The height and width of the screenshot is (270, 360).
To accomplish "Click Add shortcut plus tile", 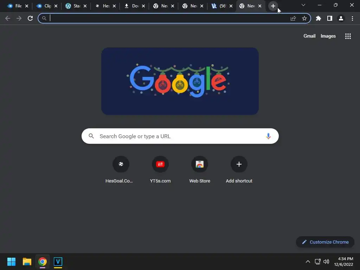I will pos(239,170).
